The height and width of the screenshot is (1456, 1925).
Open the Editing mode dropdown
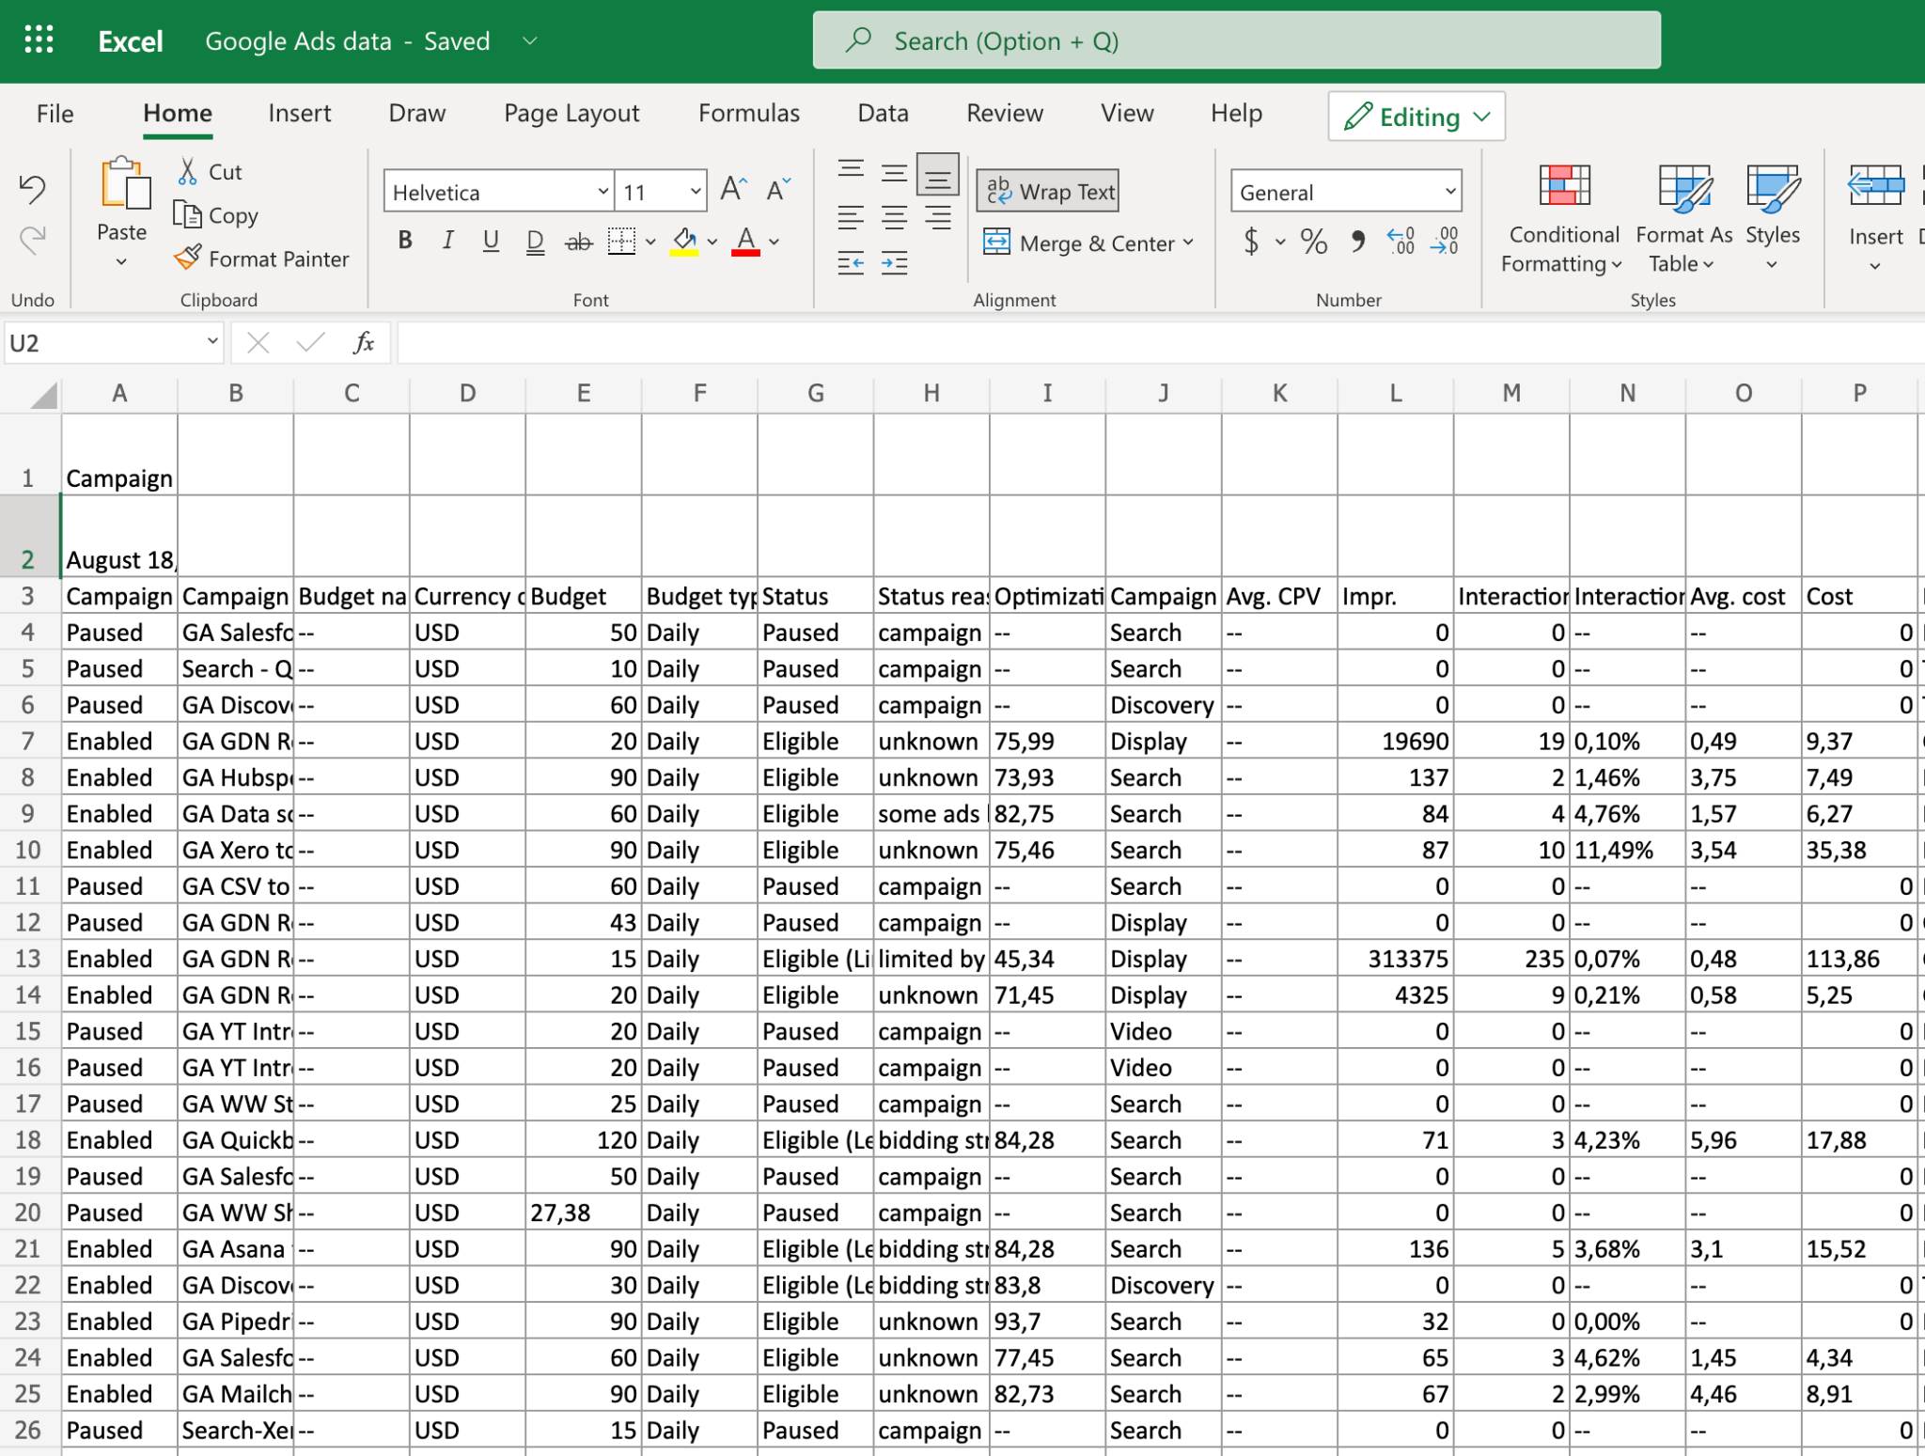[1416, 117]
